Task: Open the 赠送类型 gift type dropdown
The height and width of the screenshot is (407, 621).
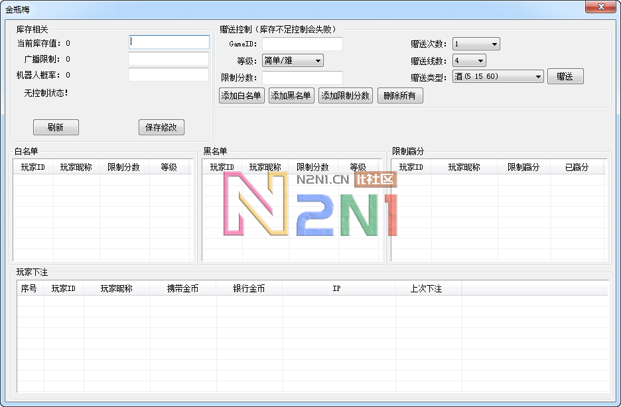Action: (498, 76)
